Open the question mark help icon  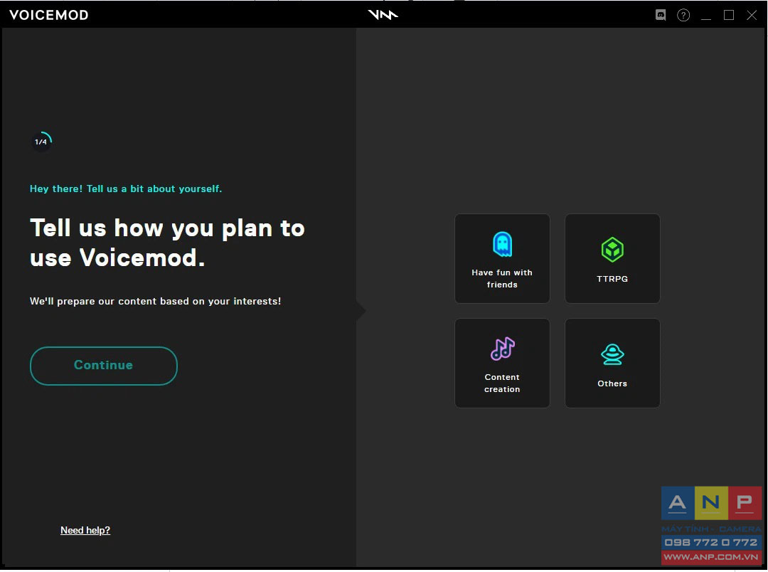pyautogui.click(x=683, y=15)
